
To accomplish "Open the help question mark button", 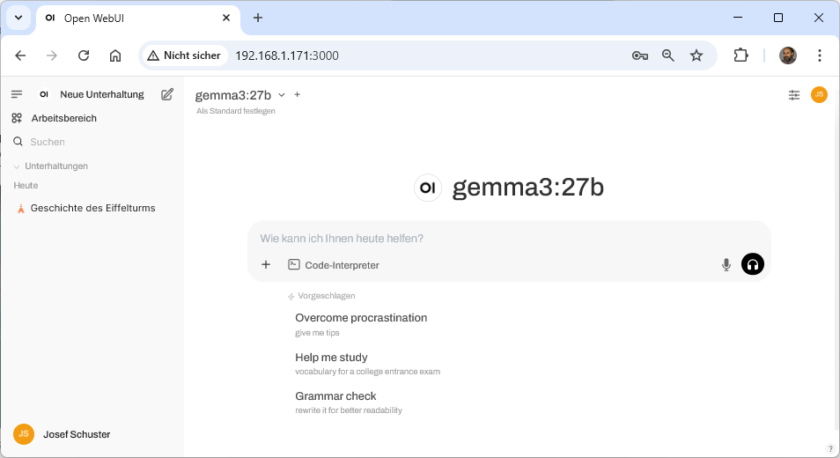I will (x=830, y=448).
